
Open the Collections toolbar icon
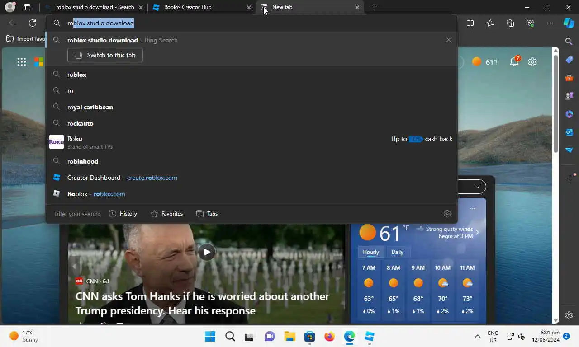coord(510,23)
